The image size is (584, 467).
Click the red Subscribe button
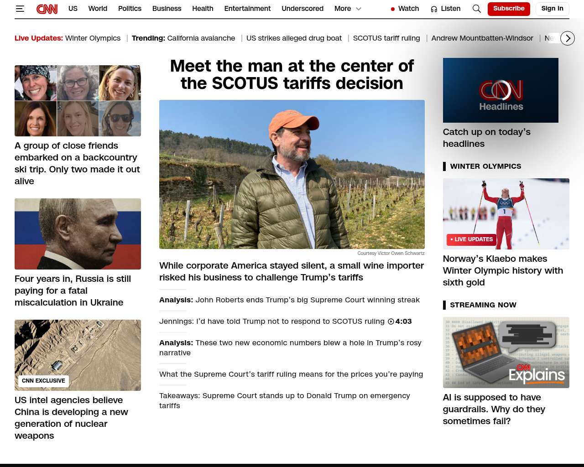pos(509,9)
